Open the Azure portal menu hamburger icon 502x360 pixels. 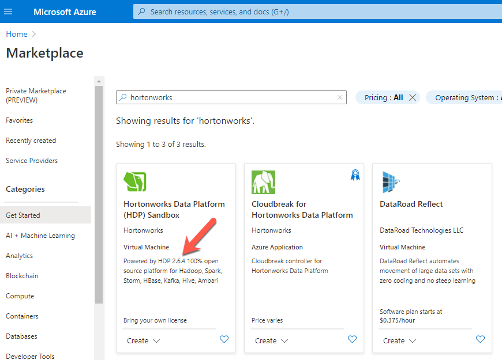[x=8, y=12]
